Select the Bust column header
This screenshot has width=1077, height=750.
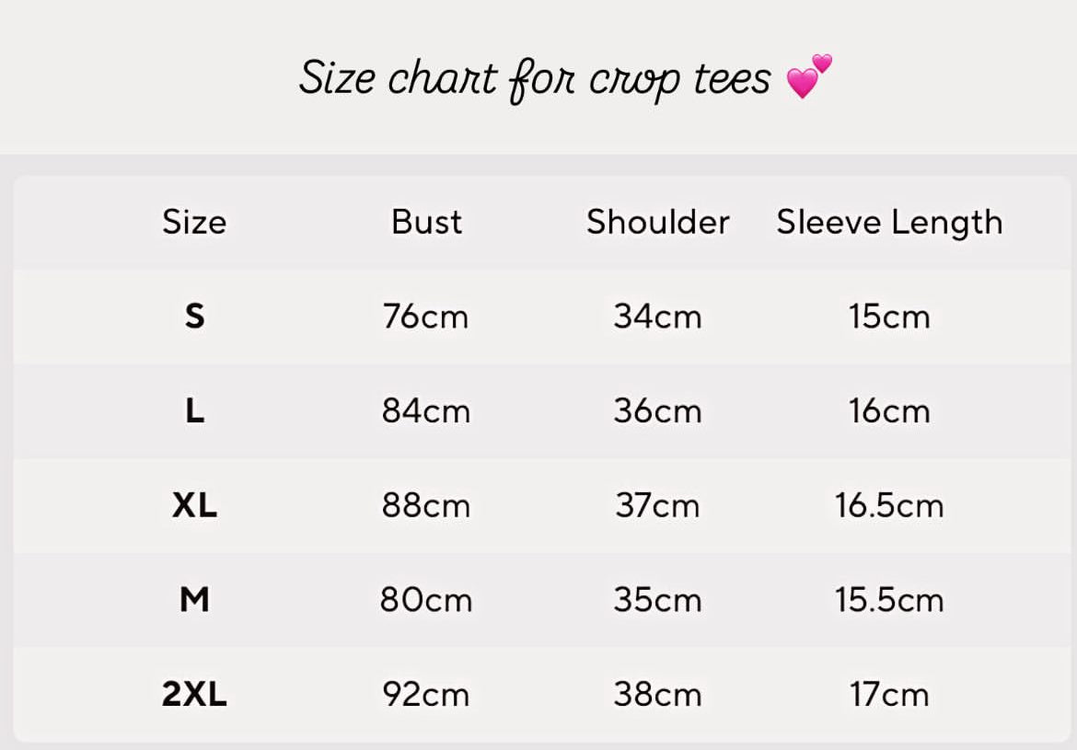pyautogui.click(x=426, y=222)
